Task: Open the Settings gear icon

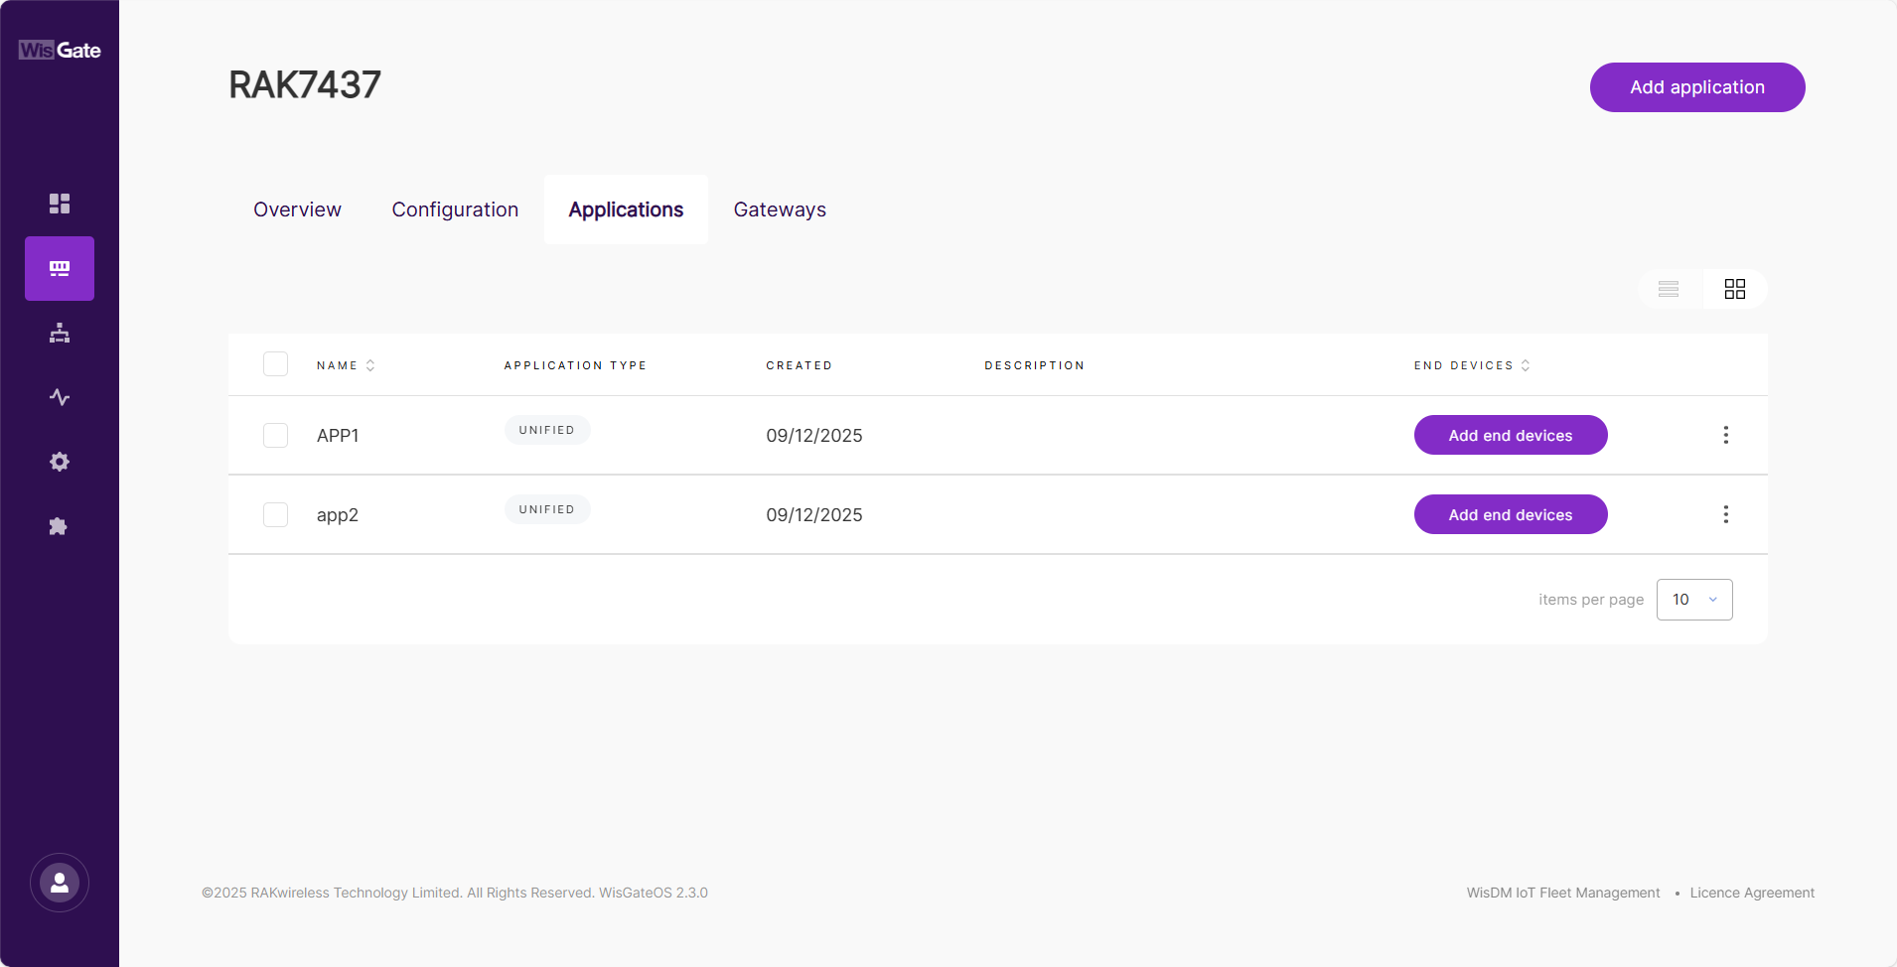Action: coord(60,462)
